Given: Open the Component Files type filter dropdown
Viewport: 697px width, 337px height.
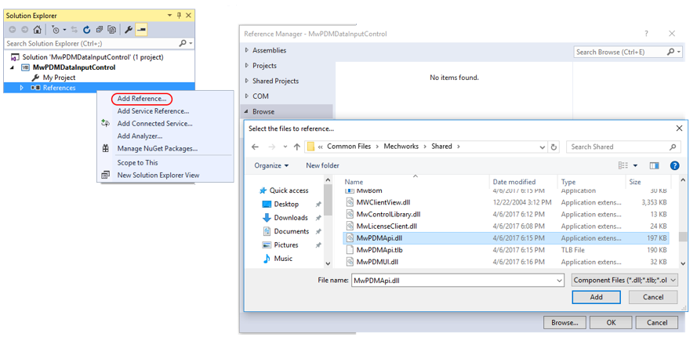Looking at the screenshot, I should coord(625,280).
